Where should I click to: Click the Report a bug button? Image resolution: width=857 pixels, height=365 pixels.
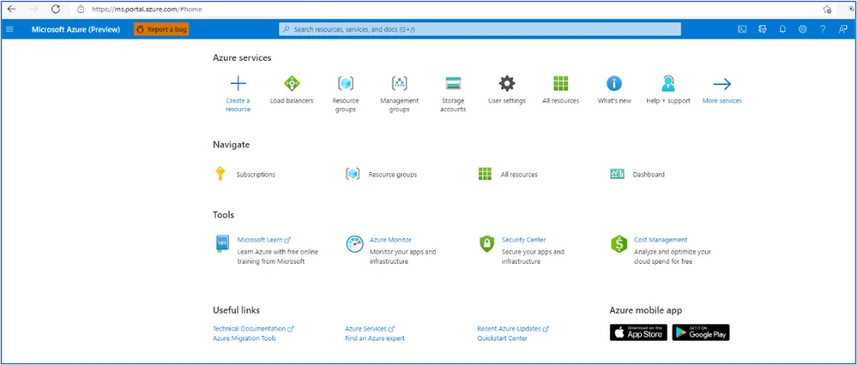click(x=160, y=29)
